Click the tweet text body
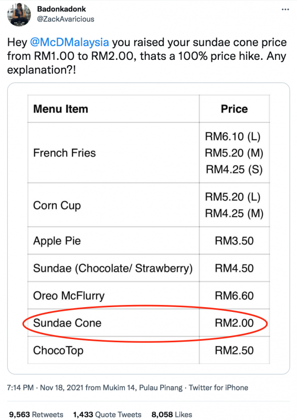 (x=147, y=56)
